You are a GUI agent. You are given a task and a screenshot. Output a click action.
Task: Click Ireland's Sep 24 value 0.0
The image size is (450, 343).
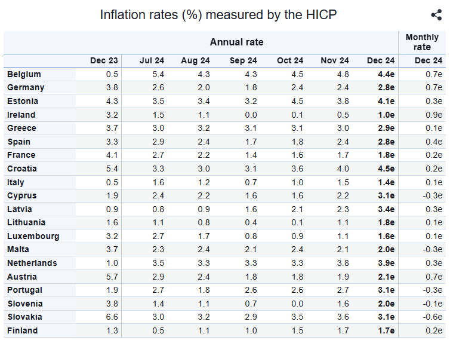tap(251, 115)
